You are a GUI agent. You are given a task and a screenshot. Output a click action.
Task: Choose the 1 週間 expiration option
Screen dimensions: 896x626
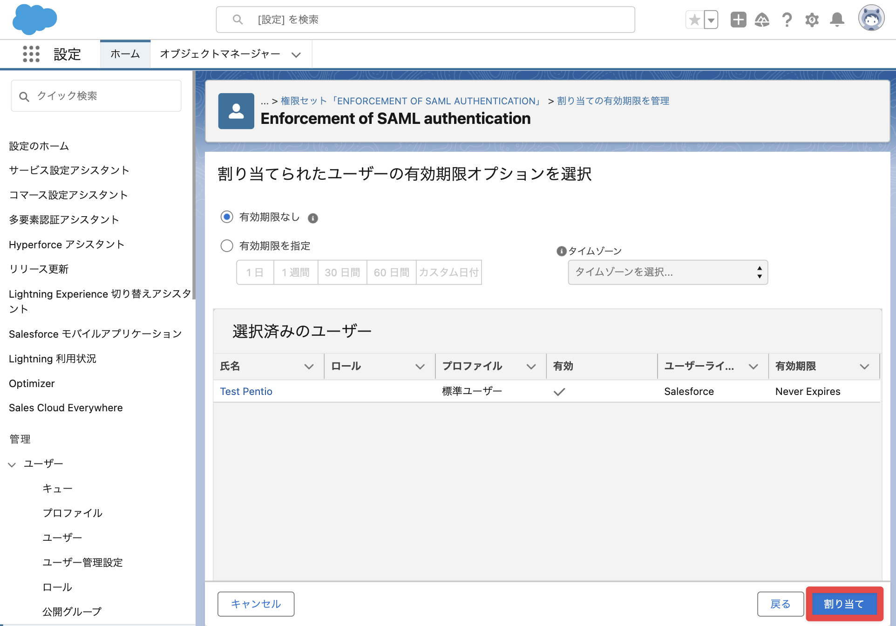(296, 272)
